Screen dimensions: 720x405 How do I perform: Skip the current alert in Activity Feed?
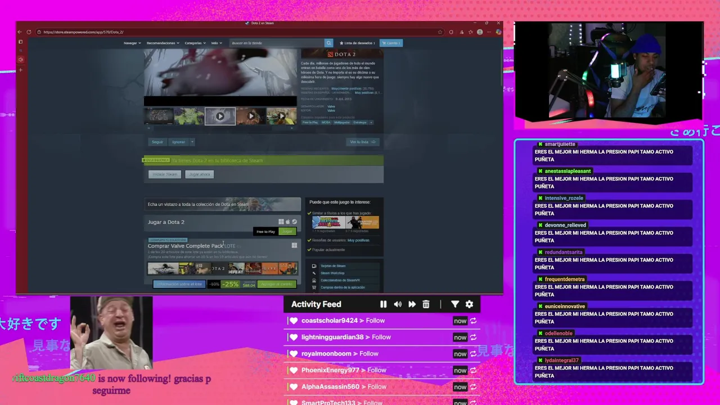pos(412,304)
